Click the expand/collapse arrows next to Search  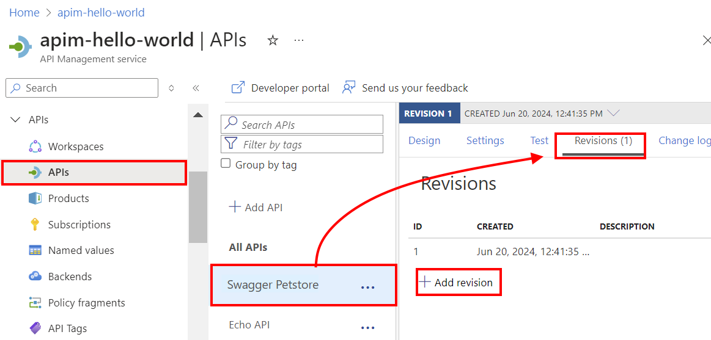tap(171, 89)
